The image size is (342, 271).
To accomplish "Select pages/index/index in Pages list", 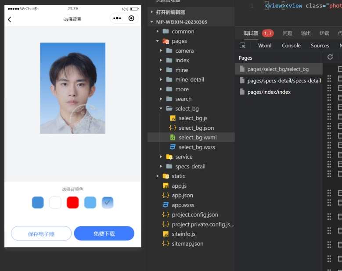I will (279, 92).
